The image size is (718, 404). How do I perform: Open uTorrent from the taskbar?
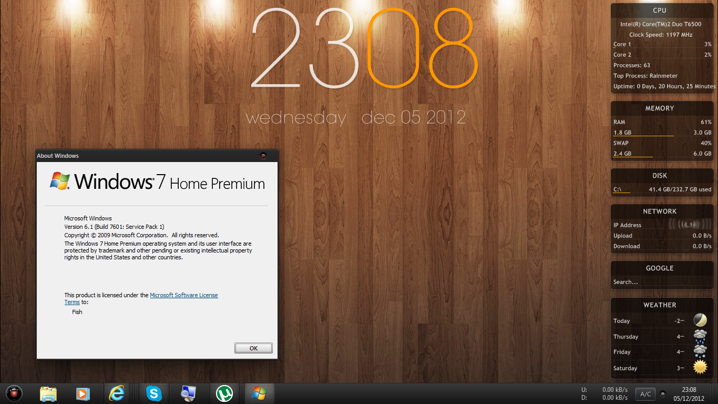pyautogui.click(x=225, y=393)
